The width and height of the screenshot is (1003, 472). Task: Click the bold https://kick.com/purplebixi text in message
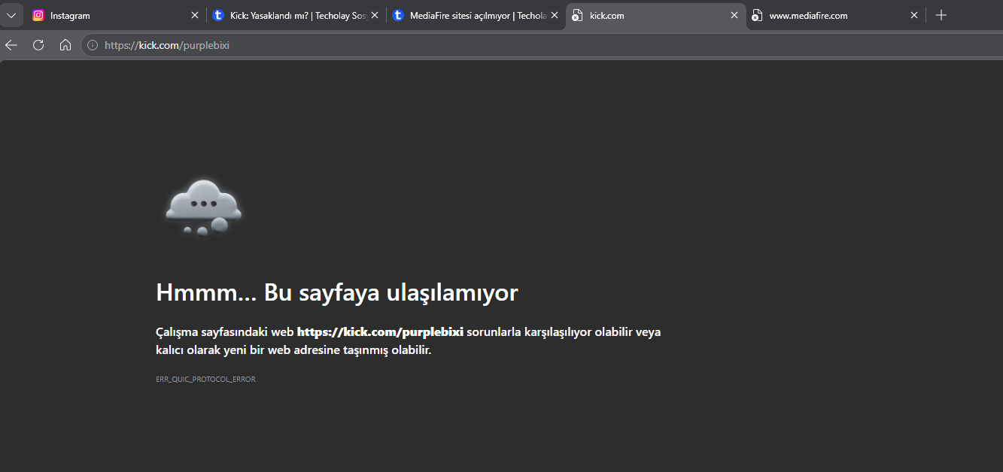tap(380, 331)
